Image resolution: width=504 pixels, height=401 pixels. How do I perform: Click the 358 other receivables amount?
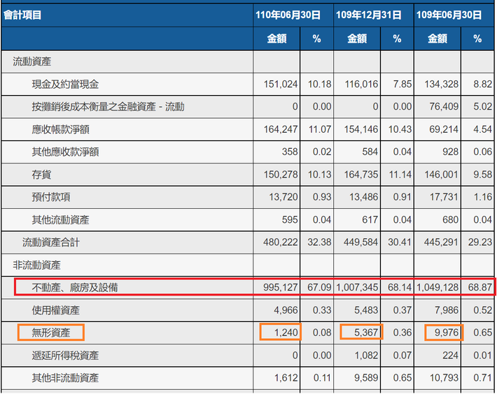coord(290,152)
